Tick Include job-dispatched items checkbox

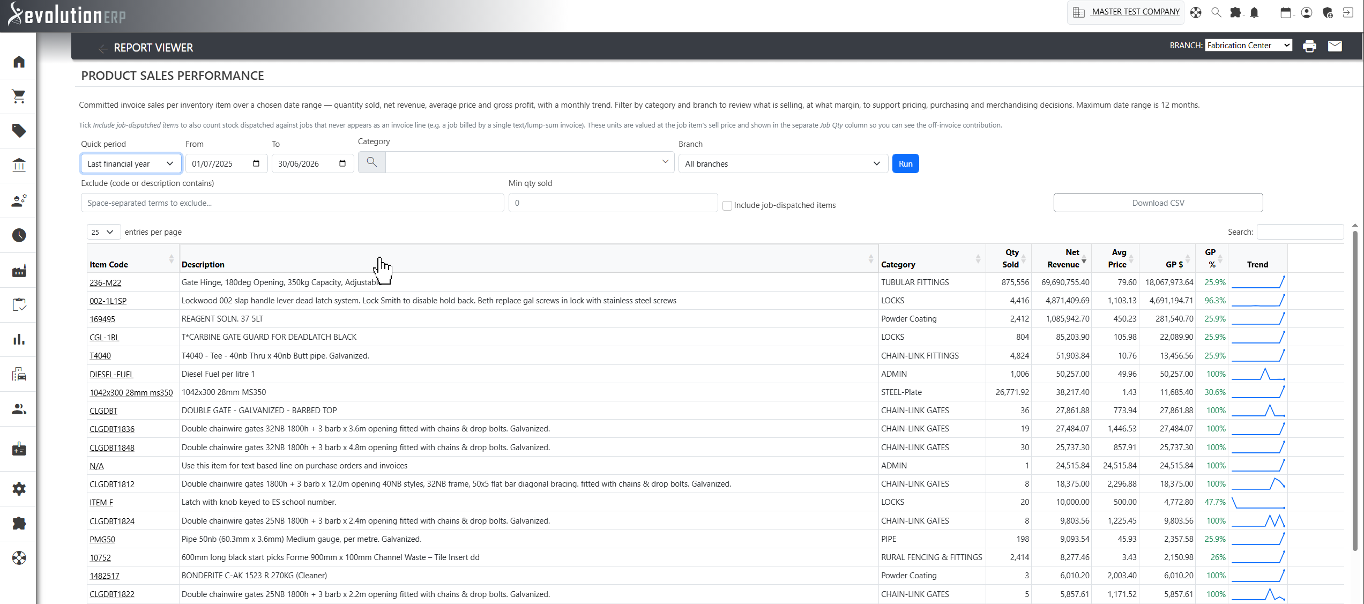[727, 205]
